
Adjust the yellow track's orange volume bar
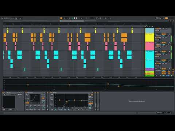[164, 34]
